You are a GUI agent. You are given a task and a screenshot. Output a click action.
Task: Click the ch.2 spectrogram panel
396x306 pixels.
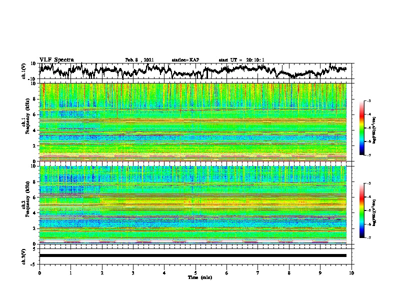tap(193, 205)
